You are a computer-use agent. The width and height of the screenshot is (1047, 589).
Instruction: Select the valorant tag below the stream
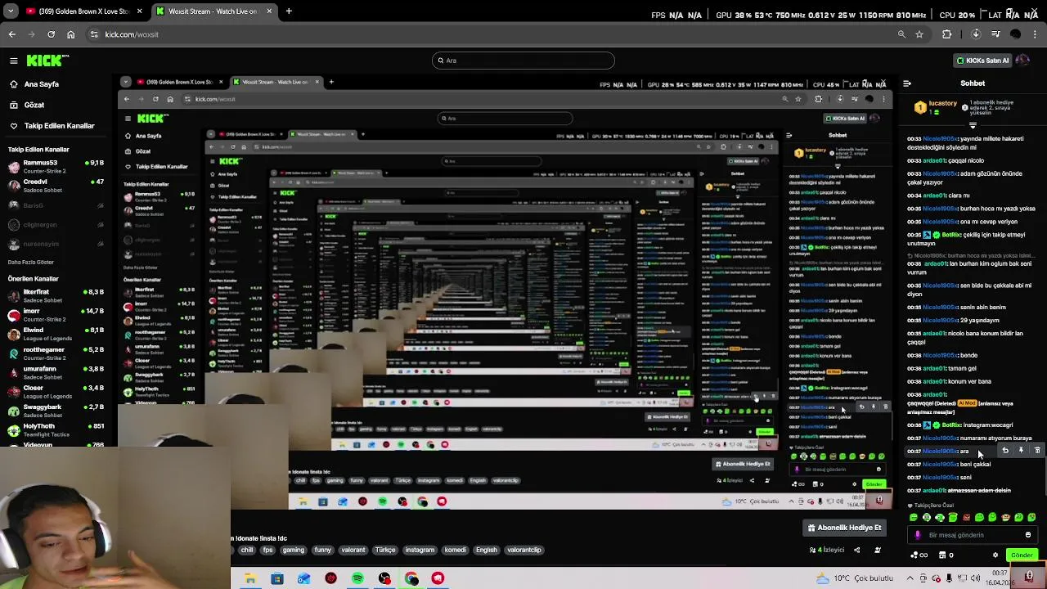pyautogui.click(x=353, y=550)
